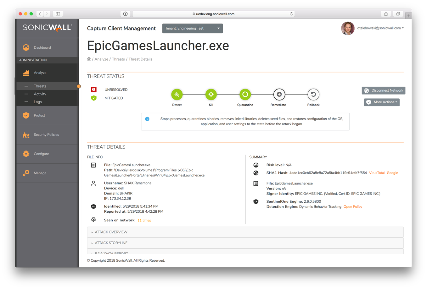427x289 pixels.
Task: Click the Signer Identity text line
Action: click(x=323, y=194)
